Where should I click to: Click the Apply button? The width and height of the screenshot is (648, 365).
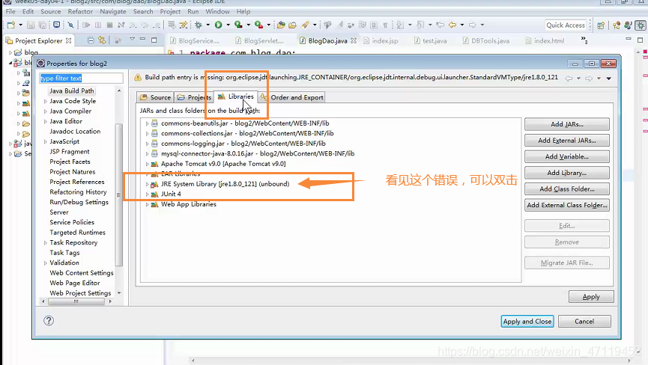[x=591, y=296]
